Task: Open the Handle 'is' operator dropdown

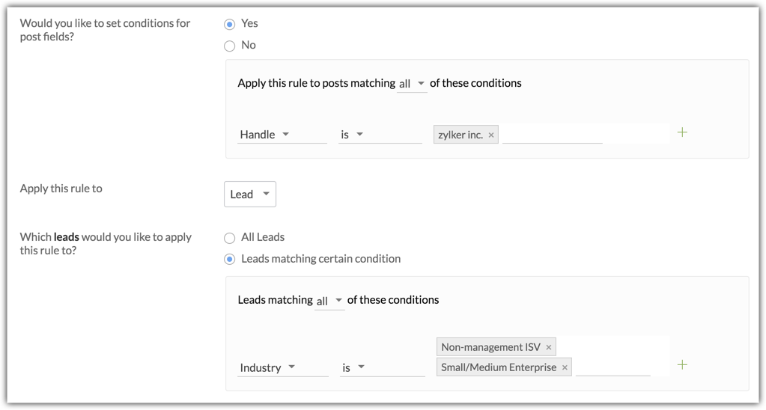Action: click(380, 135)
